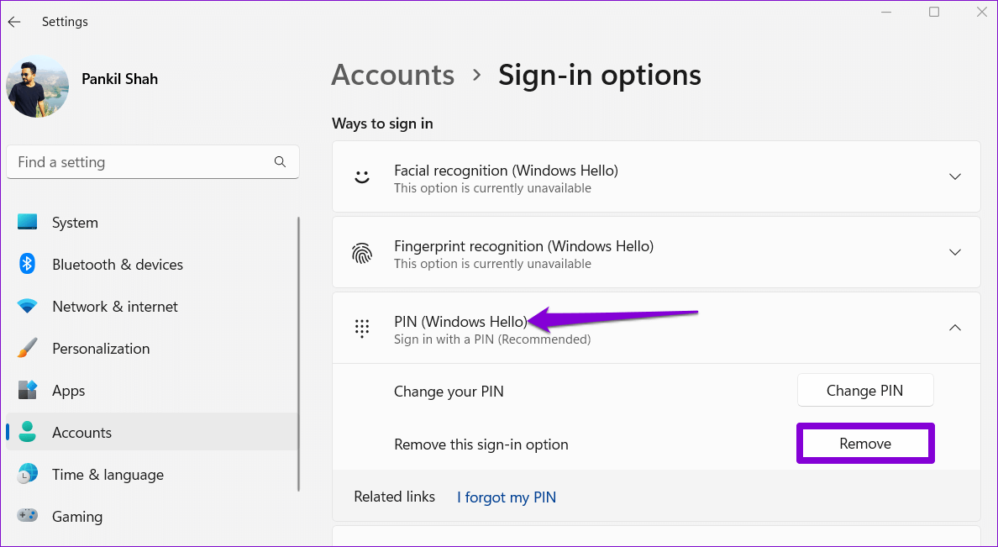Maximize the Settings window

point(933,12)
